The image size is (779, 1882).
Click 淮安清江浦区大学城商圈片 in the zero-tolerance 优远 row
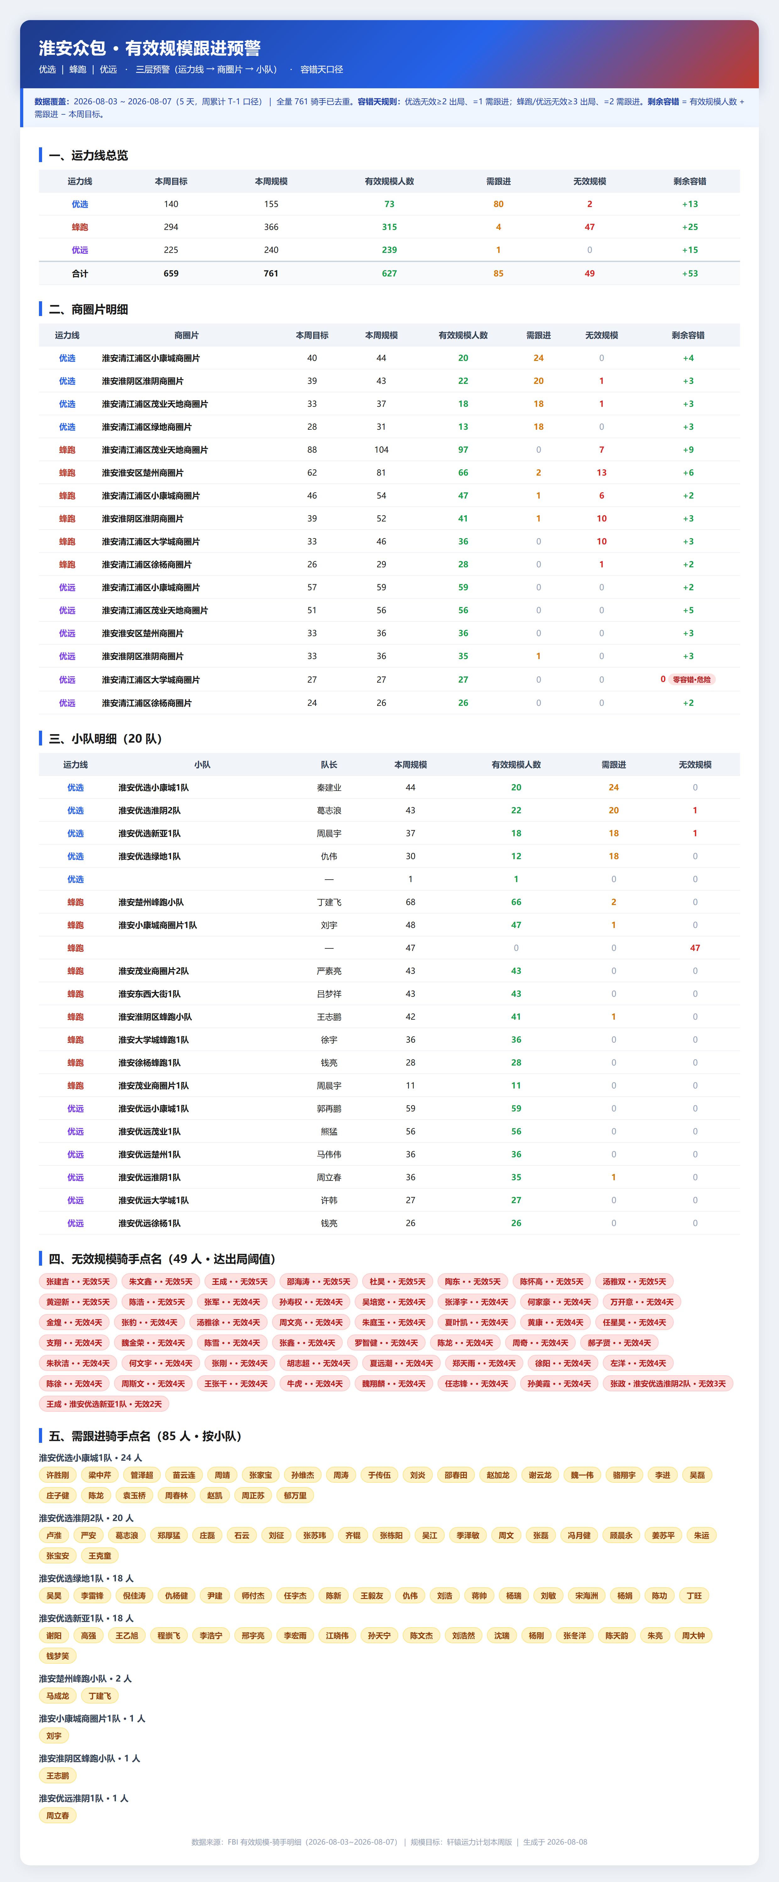click(x=150, y=679)
